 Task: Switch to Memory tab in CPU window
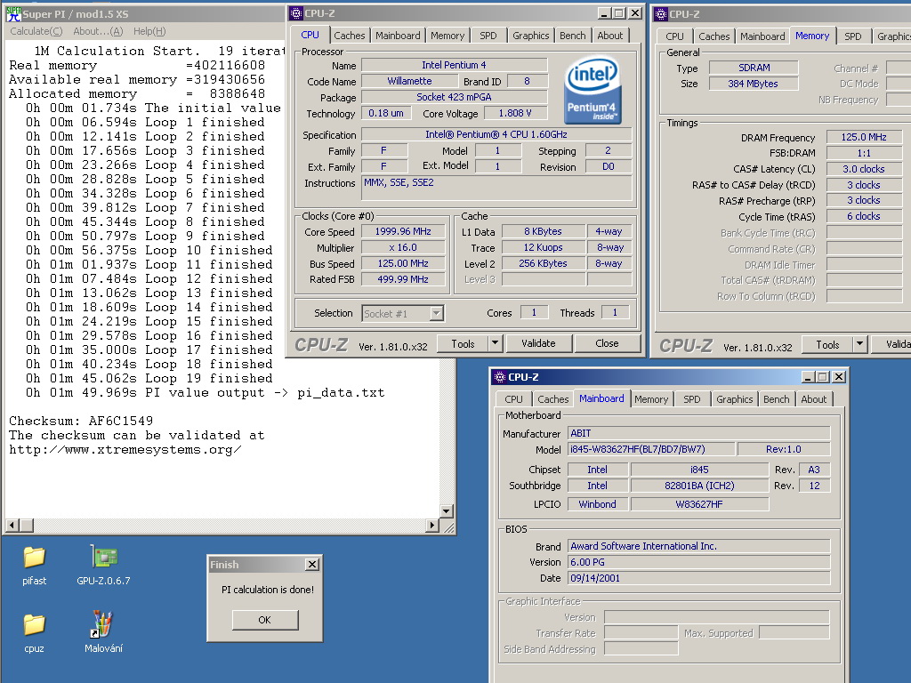tap(447, 36)
